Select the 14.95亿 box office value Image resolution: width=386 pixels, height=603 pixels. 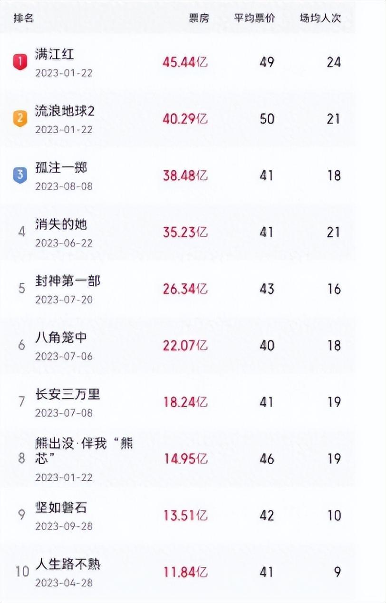tap(185, 458)
